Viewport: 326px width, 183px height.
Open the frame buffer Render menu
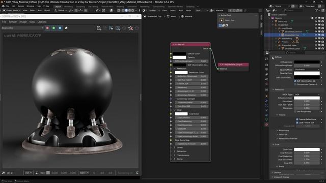pos(13,22)
